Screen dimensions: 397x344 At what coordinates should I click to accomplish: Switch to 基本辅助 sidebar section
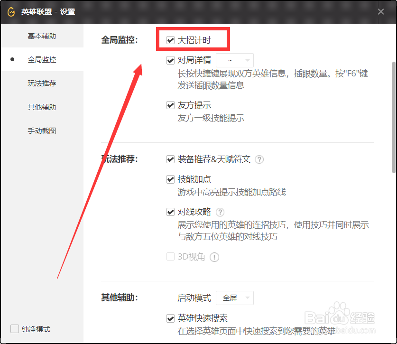pos(42,36)
